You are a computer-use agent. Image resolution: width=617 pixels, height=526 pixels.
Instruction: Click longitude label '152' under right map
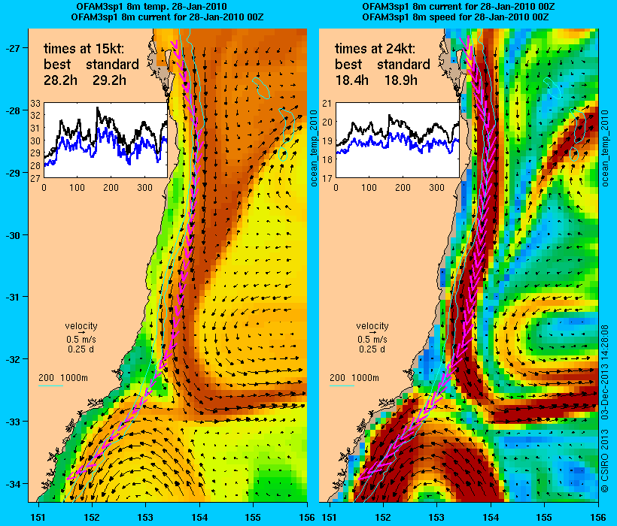point(383,517)
